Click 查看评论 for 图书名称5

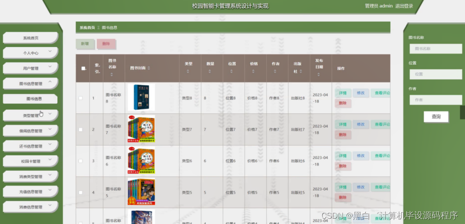point(381,187)
